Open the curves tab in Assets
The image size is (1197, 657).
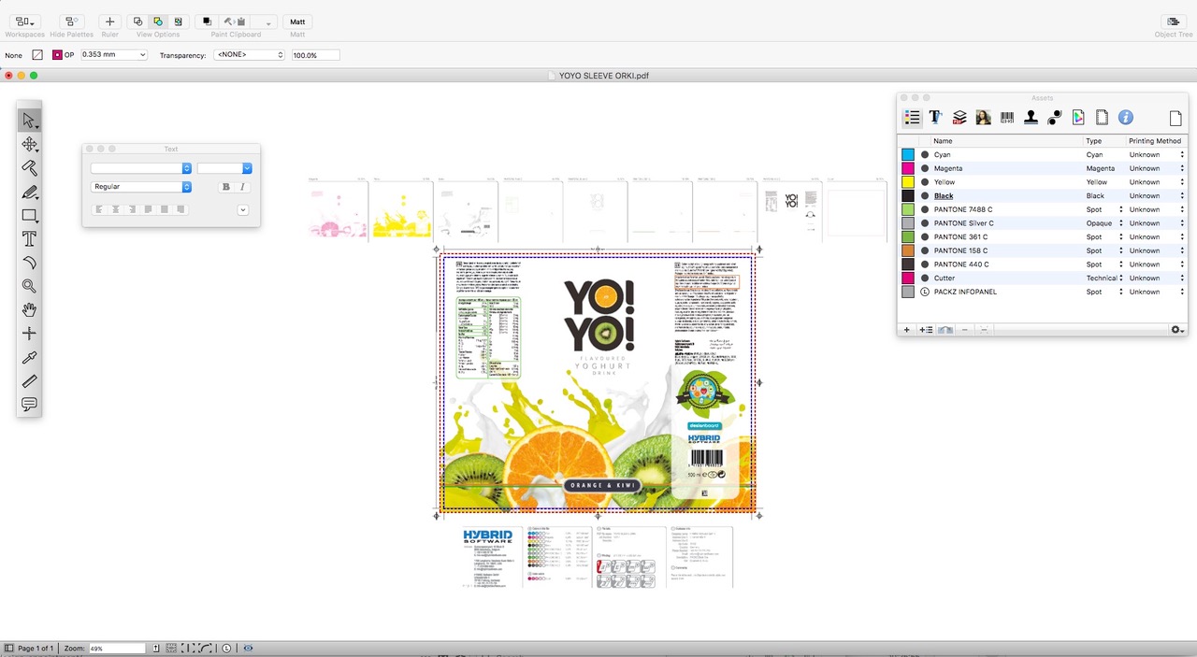[1054, 118]
